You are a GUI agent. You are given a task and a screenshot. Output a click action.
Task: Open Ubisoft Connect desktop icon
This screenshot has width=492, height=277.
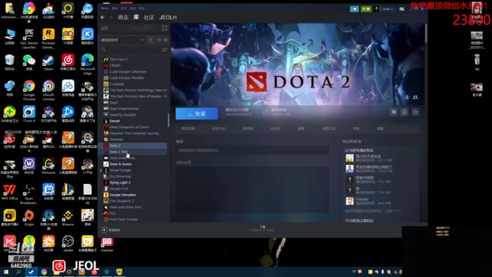click(x=49, y=90)
